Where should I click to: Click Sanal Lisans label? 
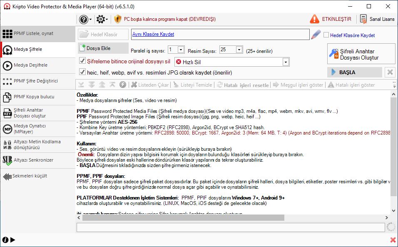[x=382, y=19]
